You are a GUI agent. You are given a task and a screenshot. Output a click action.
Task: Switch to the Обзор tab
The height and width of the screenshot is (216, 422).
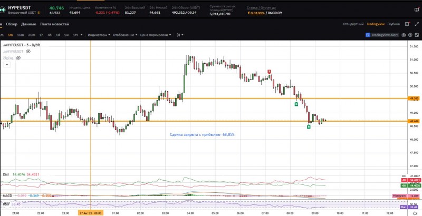click(12, 24)
